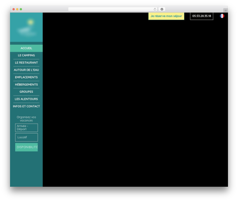Click the browser reload icon
Screen dimensions: 238x201
[155, 9]
